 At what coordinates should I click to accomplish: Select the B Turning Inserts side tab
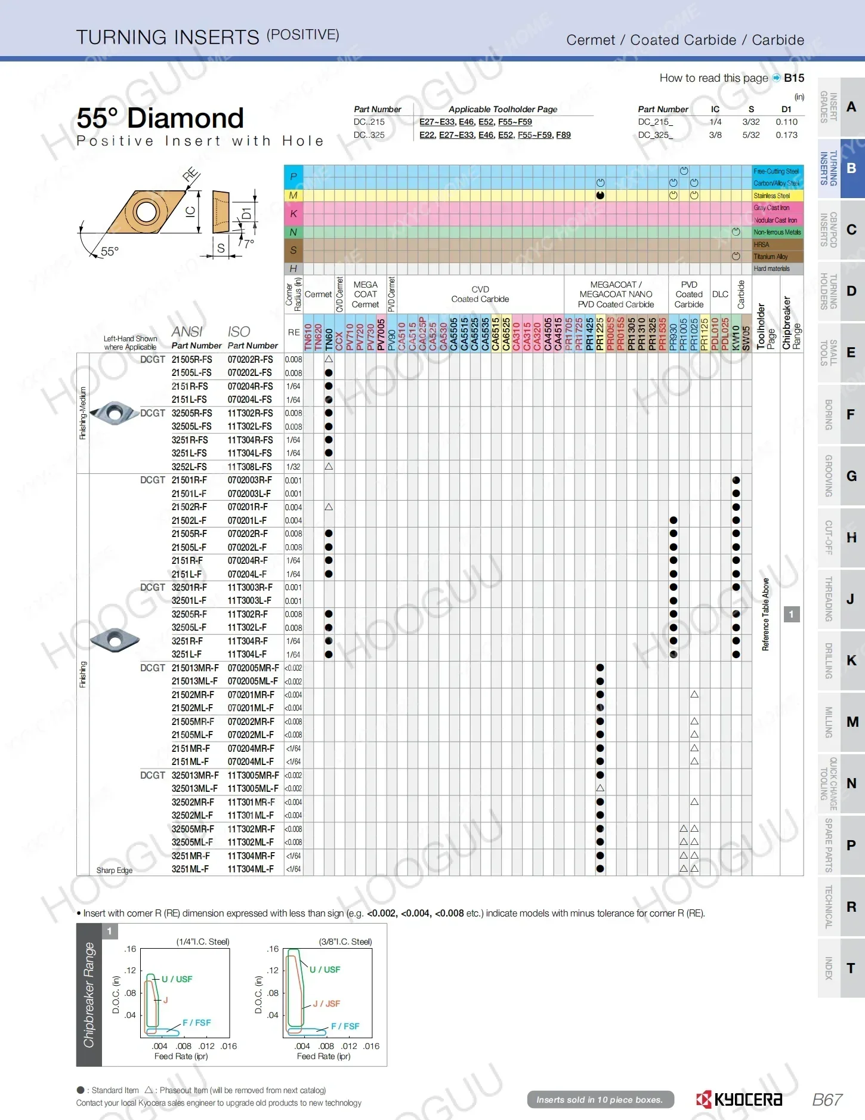tap(841, 169)
